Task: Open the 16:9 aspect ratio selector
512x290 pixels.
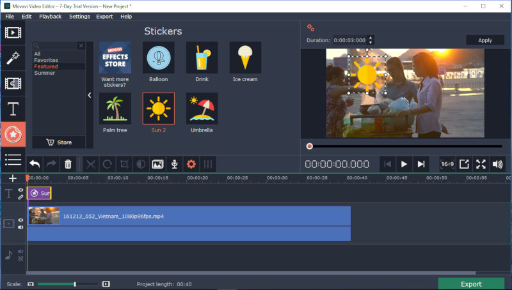Action: click(x=447, y=164)
